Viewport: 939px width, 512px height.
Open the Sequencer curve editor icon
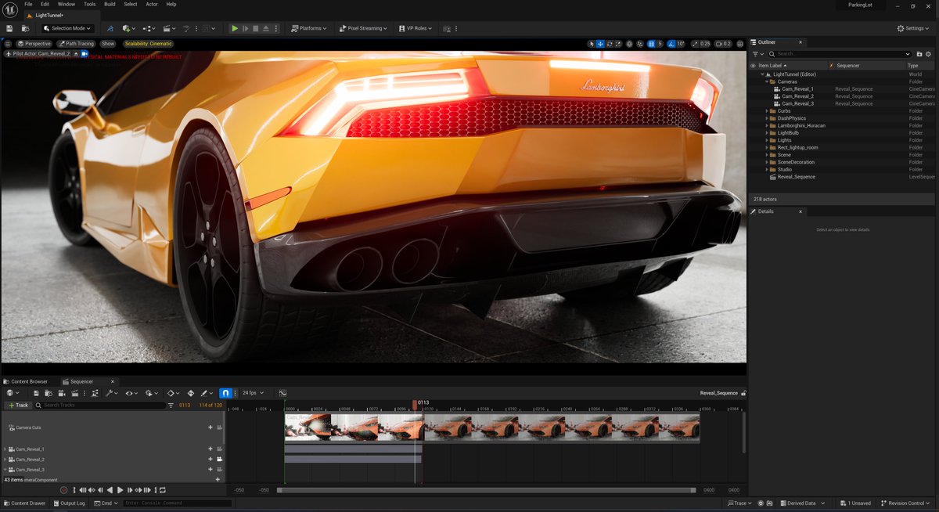click(x=282, y=393)
